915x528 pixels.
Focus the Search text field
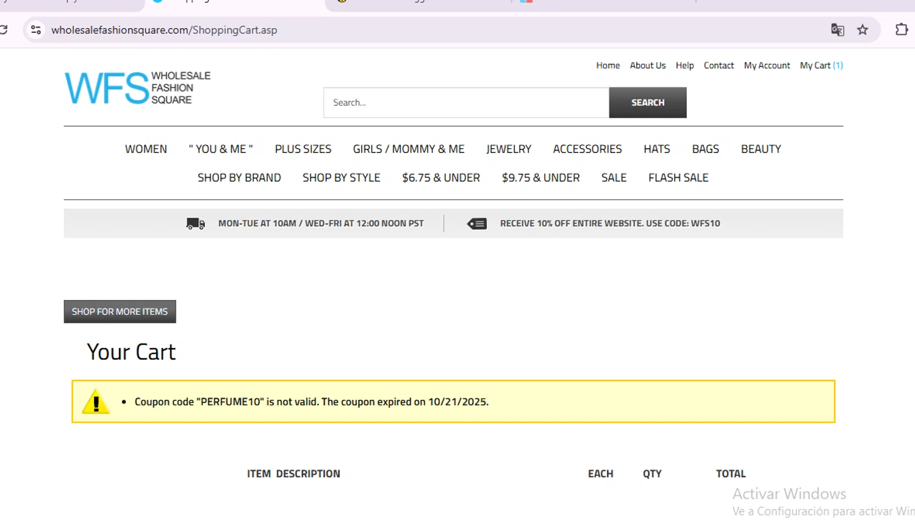point(466,102)
